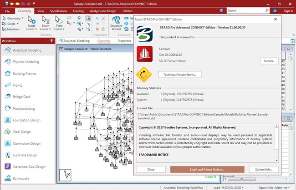Click the Bentley logo in About dialog
Screen dimensions: 296x190
(x=145, y=34)
